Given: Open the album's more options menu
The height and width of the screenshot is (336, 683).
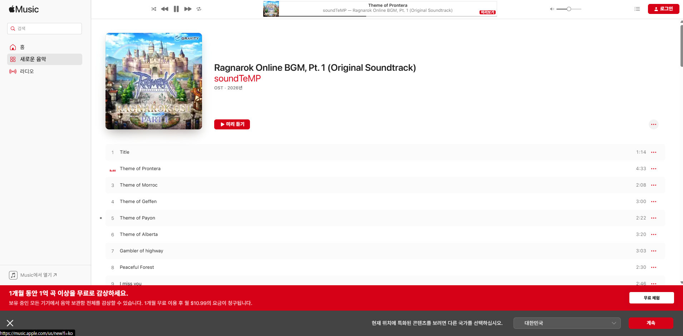Looking at the screenshot, I should tap(653, 124).
